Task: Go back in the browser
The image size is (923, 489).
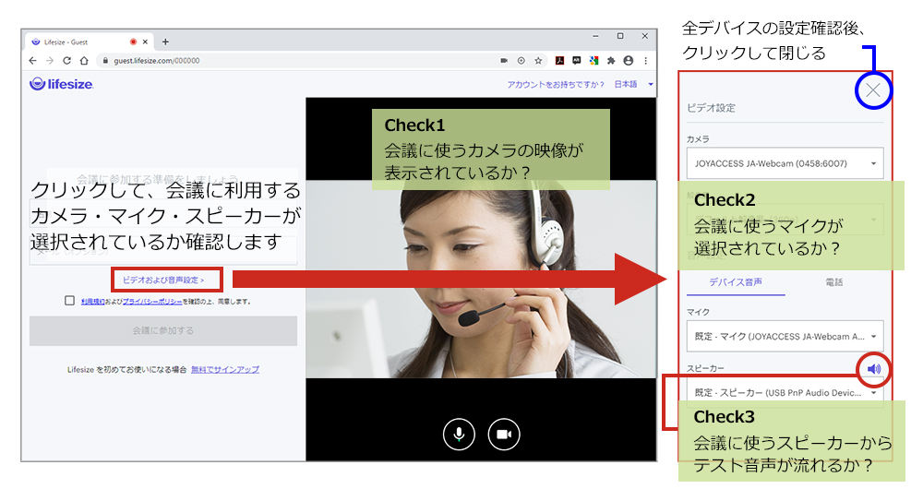Action: (x=33, y=61)
